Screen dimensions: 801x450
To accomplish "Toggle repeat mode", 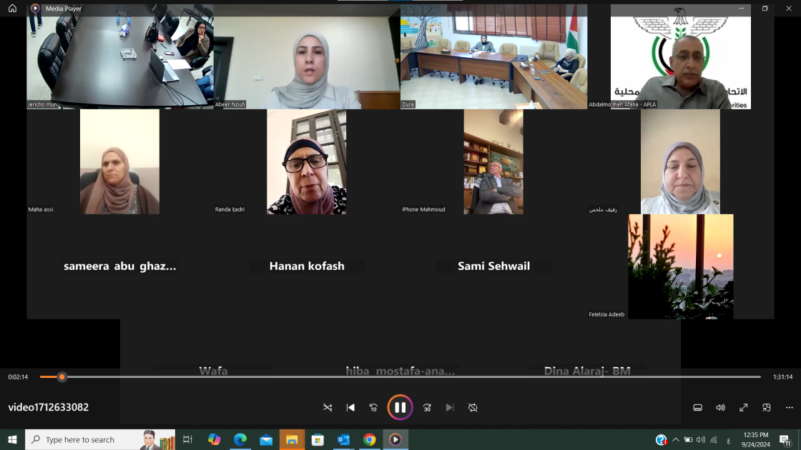I will click(x=473, y=407).
